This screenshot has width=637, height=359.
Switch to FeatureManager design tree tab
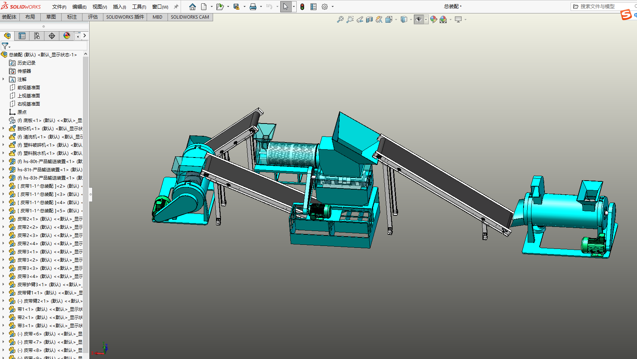click(7, 36)
